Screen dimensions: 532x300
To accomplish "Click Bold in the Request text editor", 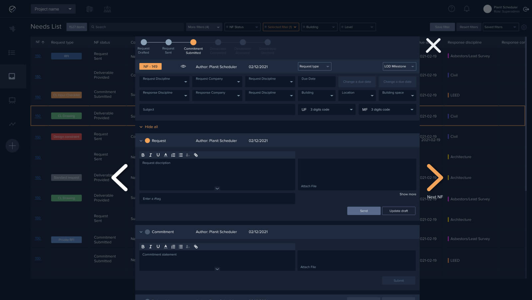I will (x=143, y=155).
